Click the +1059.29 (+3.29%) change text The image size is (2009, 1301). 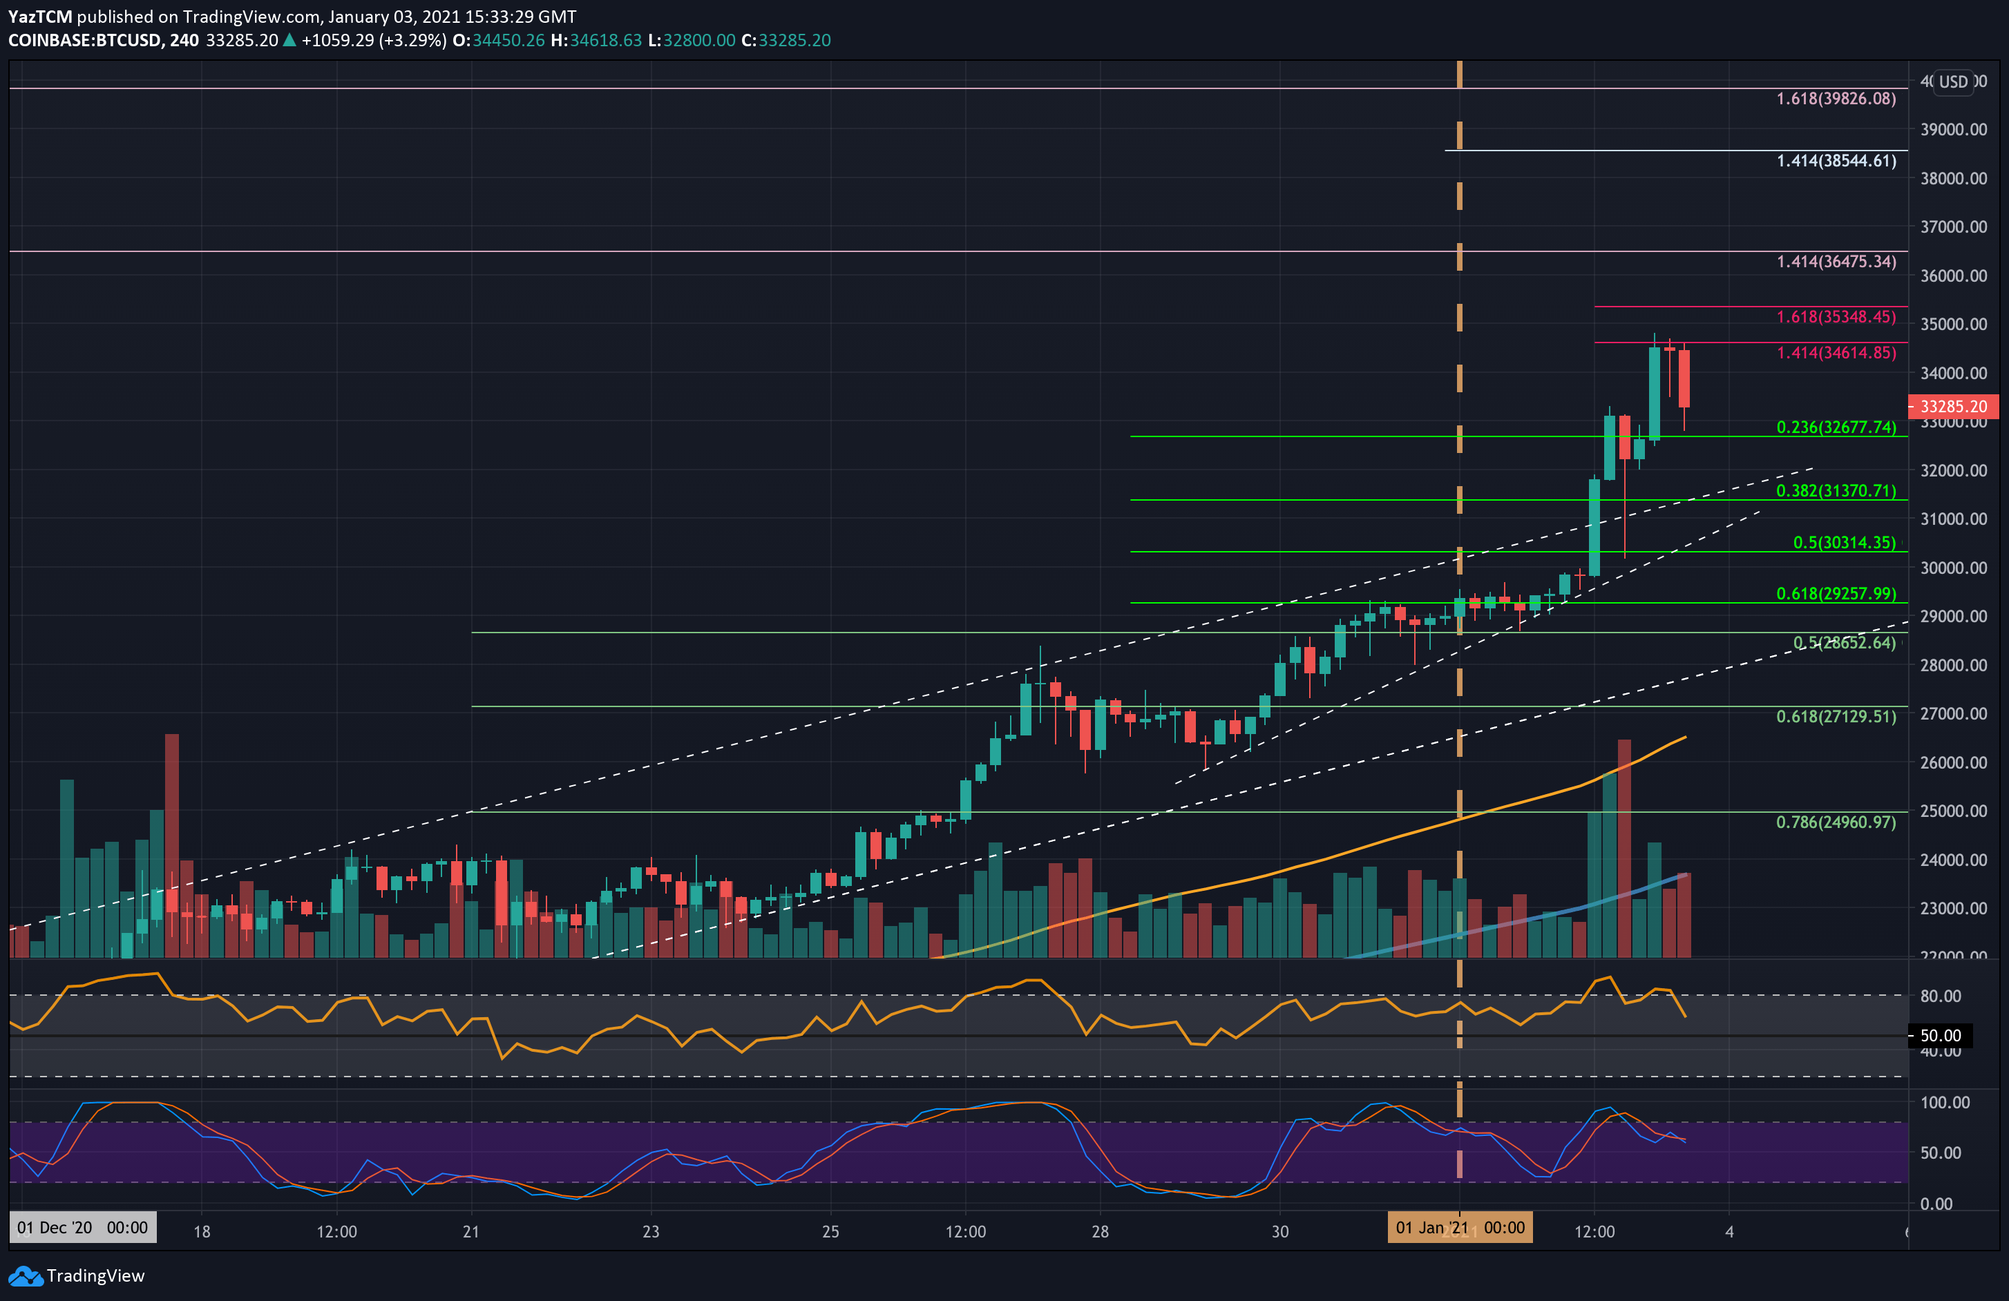[374, 41]
